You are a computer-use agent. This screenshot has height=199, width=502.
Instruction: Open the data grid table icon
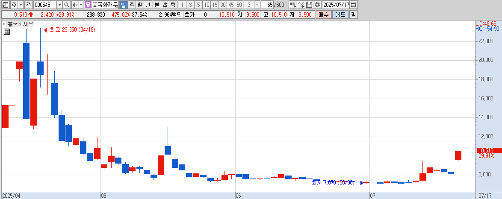(x=7, y=31)
